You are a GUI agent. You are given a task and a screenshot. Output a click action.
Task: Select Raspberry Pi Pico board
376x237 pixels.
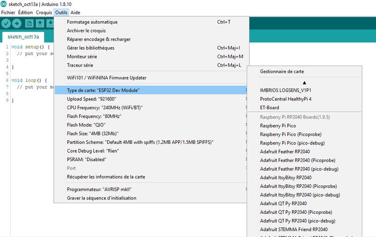click(278, 125)
